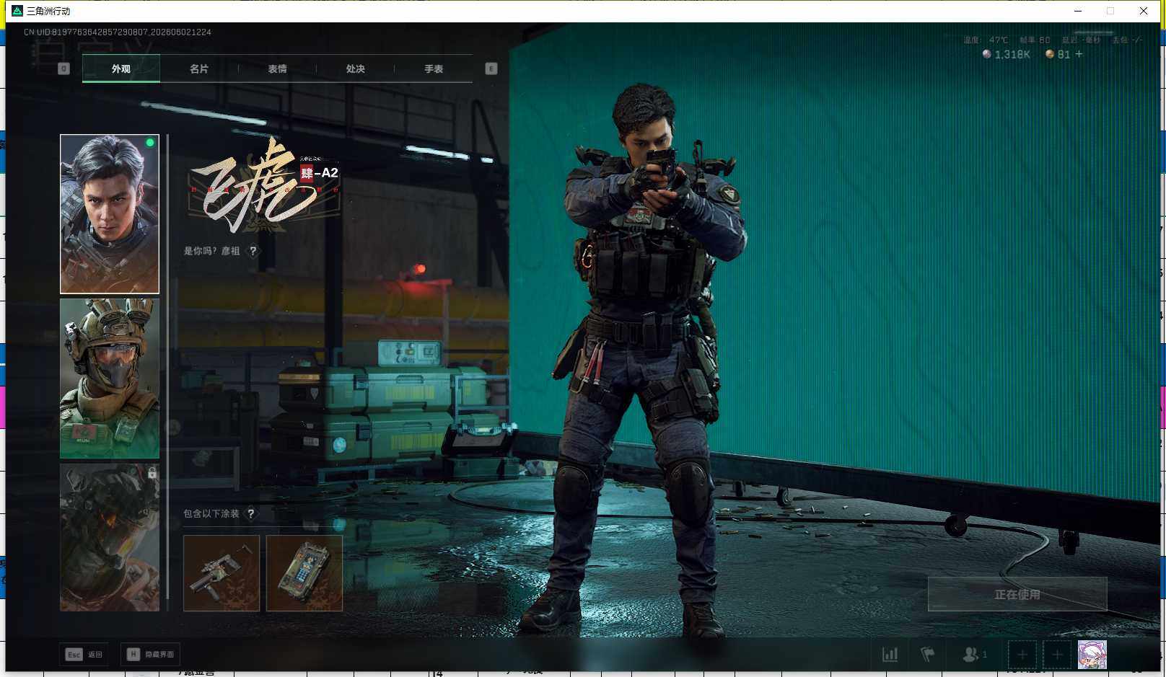Close the 三角洲行动 window

point(1144,11)
